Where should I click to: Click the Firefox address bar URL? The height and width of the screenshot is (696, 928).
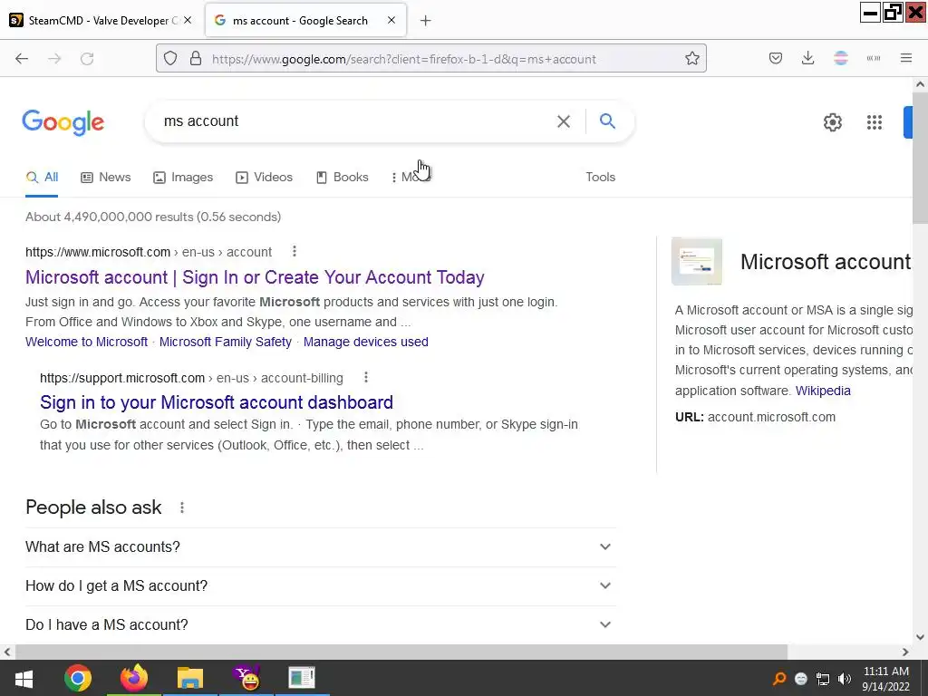(x=403, y=59)
